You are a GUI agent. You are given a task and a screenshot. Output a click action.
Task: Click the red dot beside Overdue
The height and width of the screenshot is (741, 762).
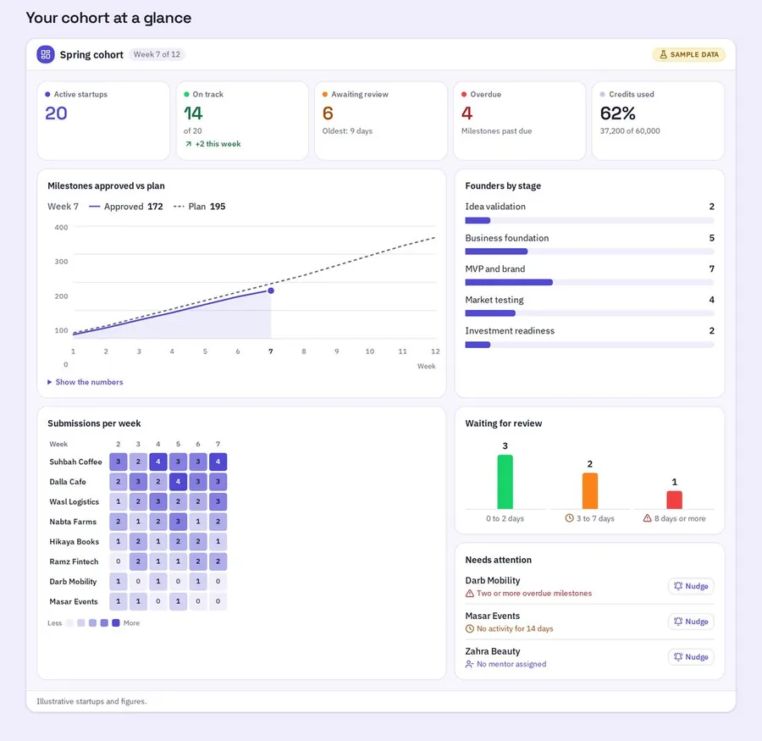point(464,94)
